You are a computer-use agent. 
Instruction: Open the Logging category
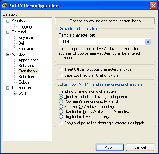click(x=25, y=26)
